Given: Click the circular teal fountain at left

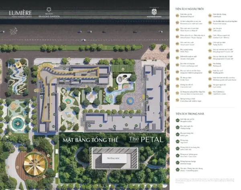Looking at the screenshot, I should pyautogui.click(x=18, y=123).
